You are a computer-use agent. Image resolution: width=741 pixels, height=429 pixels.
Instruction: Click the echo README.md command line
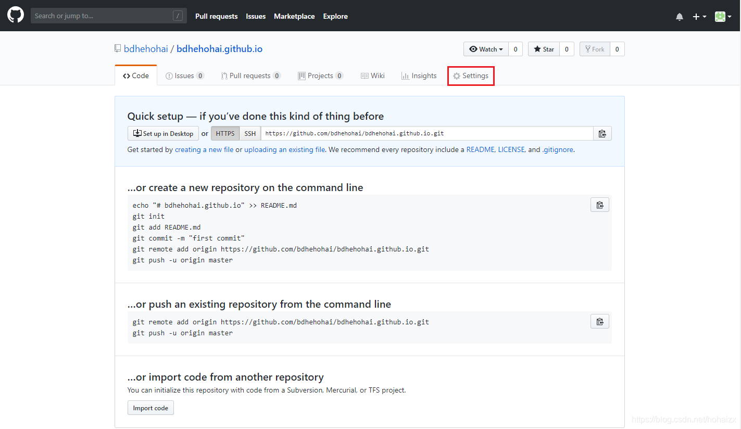(215, 205)
